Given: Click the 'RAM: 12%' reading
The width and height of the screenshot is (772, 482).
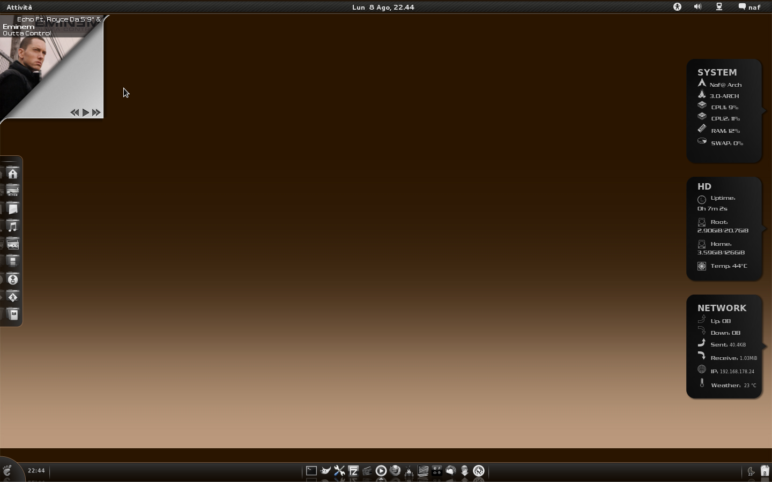Looking at the screenshot, I should [x=725, y=131].
